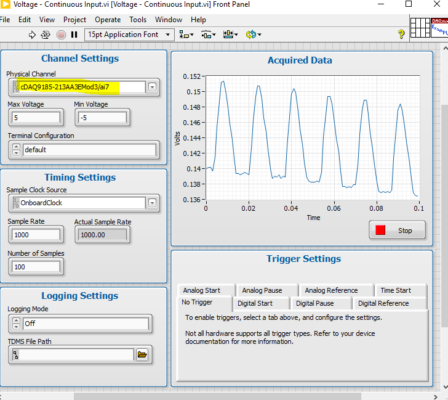
Task: Open the 15pt Application Font dropdown
Action: pyautogui.click(x=129, y=35)
